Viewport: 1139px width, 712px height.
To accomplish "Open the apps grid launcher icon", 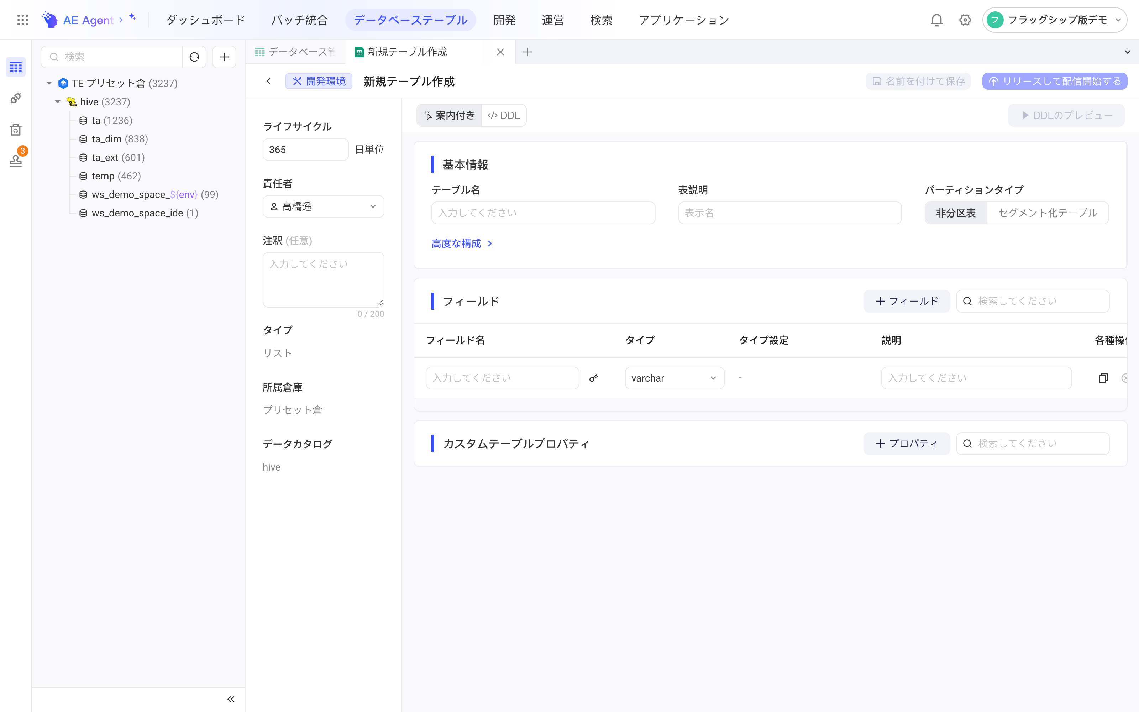I will [x=22, y=20].
